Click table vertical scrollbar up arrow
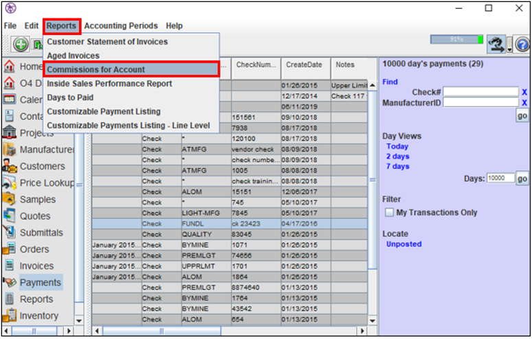Viewport: 532px width, 339px height. coord(372,85)
